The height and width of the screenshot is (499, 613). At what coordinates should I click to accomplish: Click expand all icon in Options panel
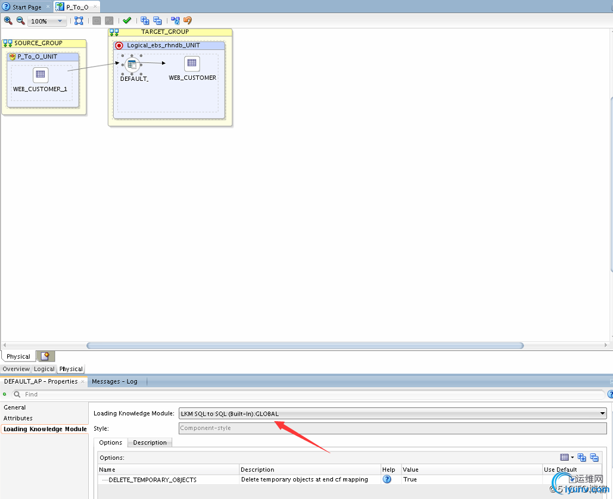tap(581, 457)
